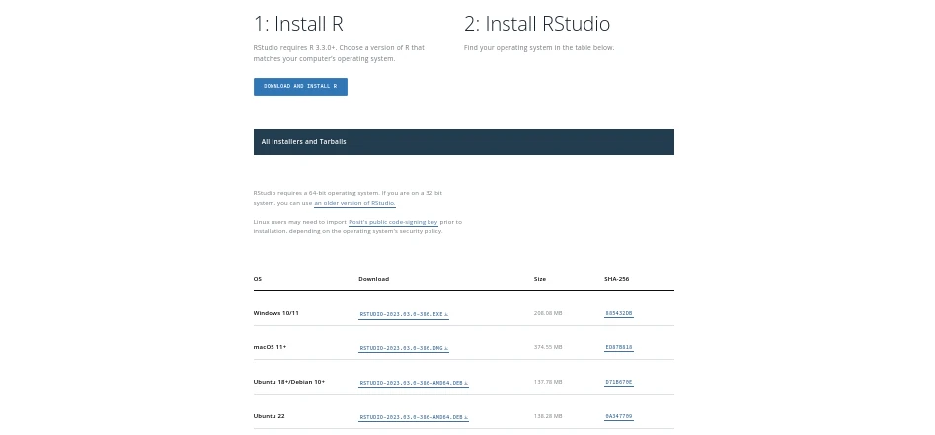The height and width of the screenshot is (435, 935).
Task: Click 'Find your operating system' text
Action: click(x=539, y=47)
